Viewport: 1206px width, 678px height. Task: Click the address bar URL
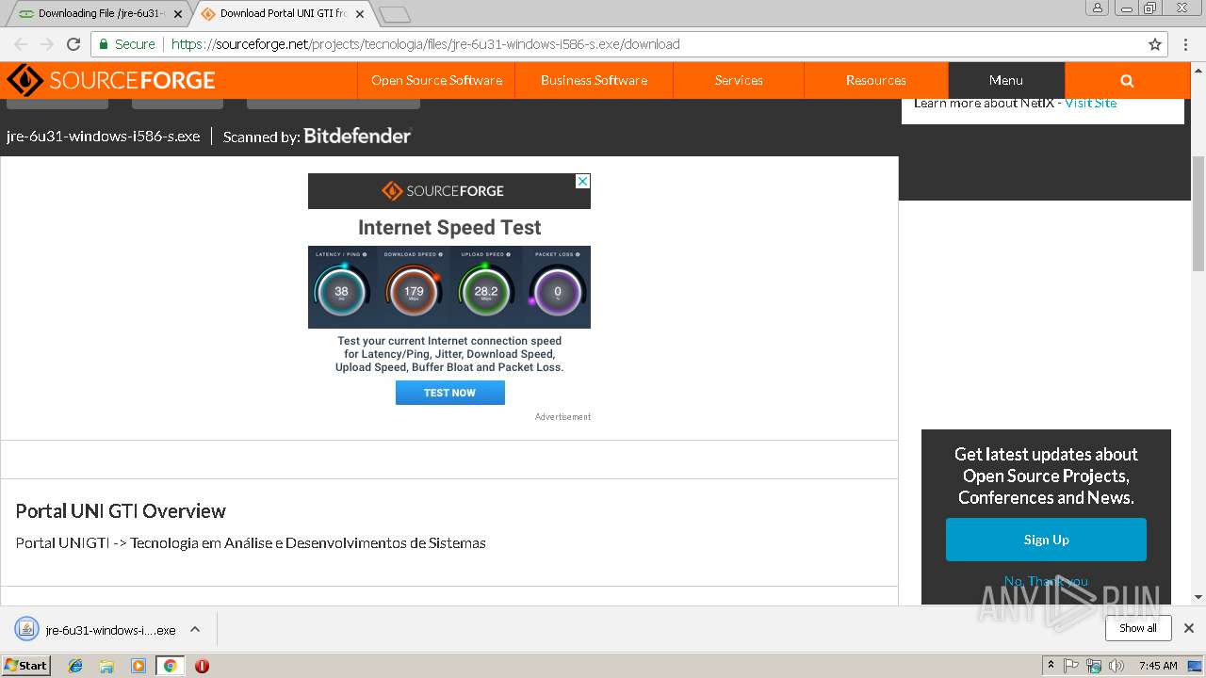(x=425, y=44)
